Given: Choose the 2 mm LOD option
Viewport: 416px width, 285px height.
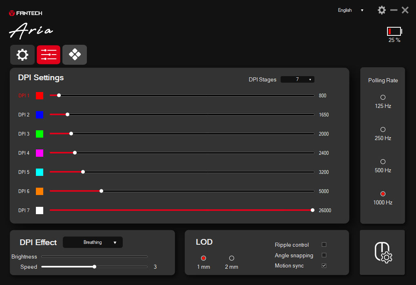Looking at the screenshot, I should pyautogui.click(x=232, y=258).
